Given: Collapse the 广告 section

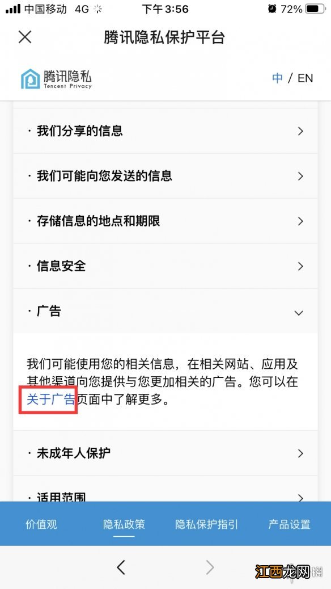Looking at the screenshot, I should pos(165,311).
